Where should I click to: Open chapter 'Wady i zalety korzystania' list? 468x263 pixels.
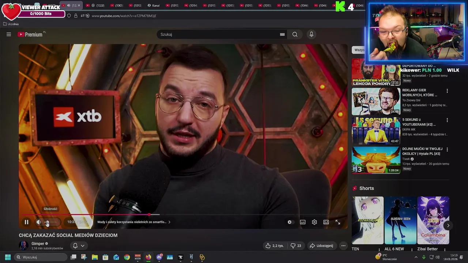[134, 222]
